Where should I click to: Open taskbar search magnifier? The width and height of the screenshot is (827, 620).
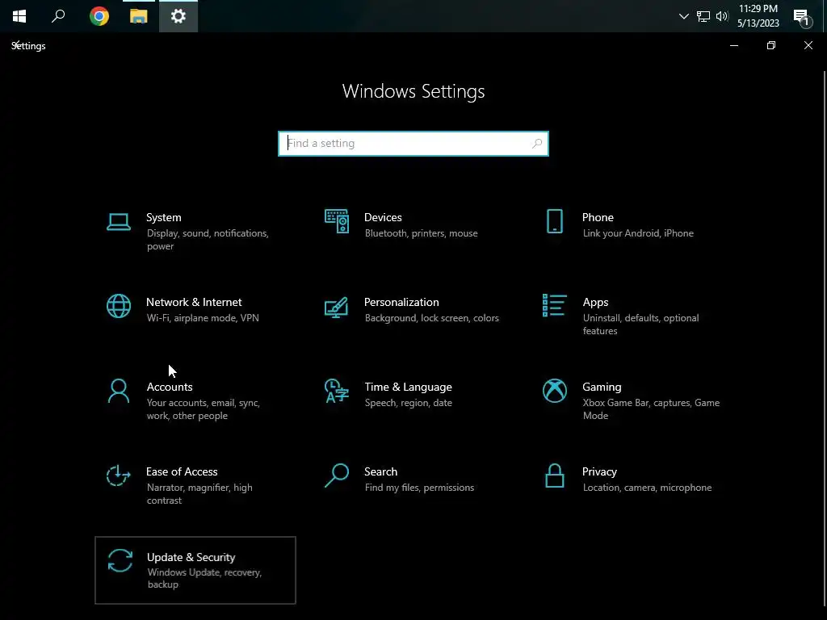[x=58, y=16]
